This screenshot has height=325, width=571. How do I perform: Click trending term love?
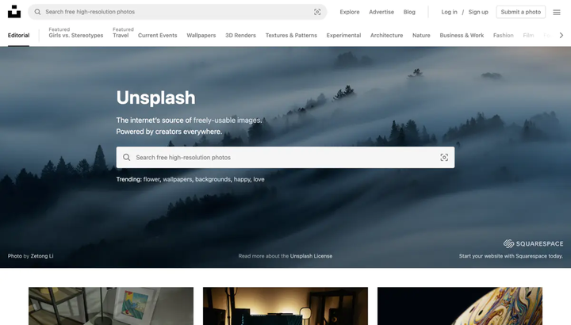point(259,179)
